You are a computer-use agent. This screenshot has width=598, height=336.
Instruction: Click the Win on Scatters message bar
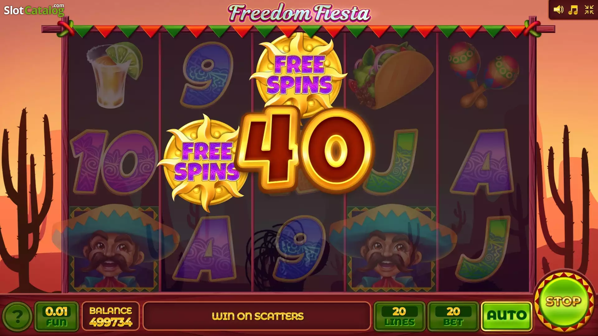(x=257, y=316)
